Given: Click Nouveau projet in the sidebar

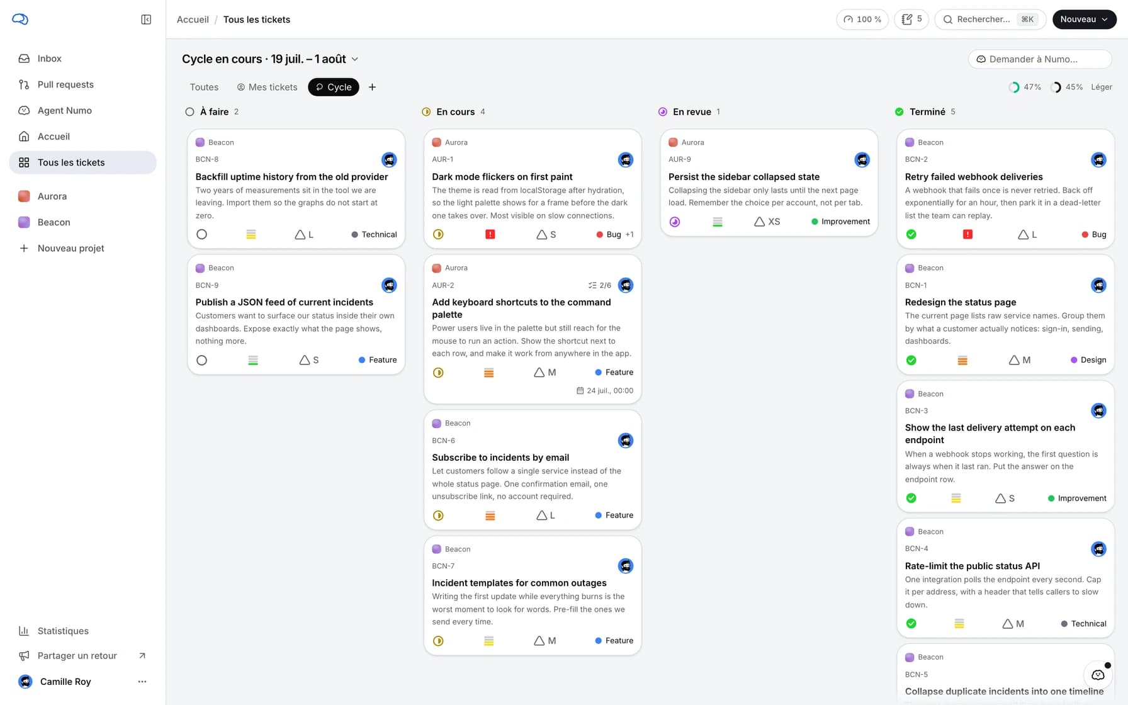Looking at the screenshot, I should coord(82,248).
